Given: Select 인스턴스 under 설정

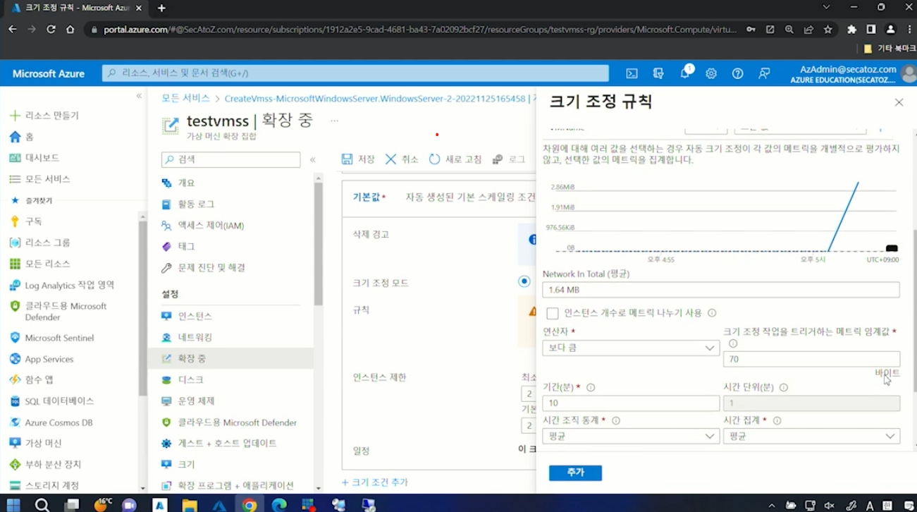Looking at the screenshot, I should pyautogui.click(x=195, y=316).
